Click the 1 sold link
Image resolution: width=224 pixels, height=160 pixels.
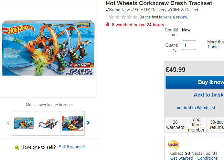pyautogui.click(x=213, y=47)
